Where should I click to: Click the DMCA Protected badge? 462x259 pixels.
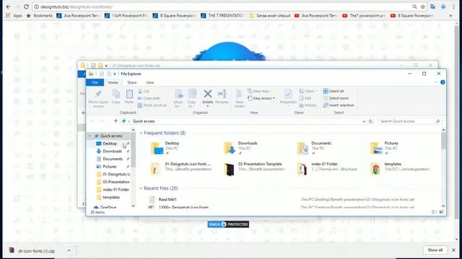tap(228, 224)
